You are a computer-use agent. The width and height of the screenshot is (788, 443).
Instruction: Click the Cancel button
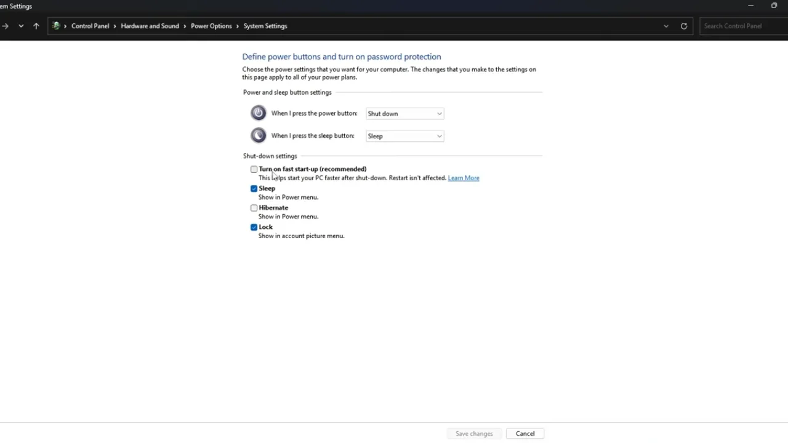[x=525, y=433]
